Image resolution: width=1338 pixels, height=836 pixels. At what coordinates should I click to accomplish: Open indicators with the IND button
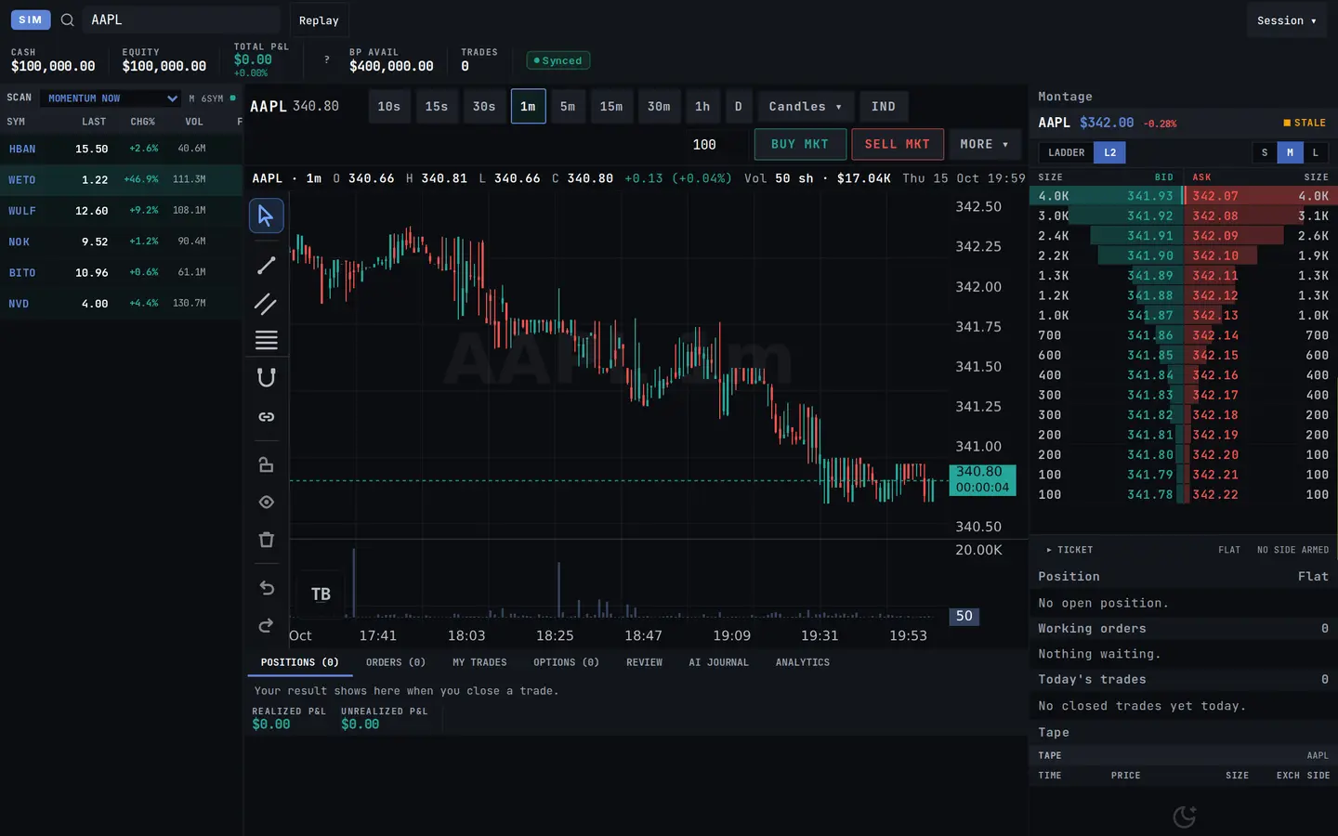point(884,107)
